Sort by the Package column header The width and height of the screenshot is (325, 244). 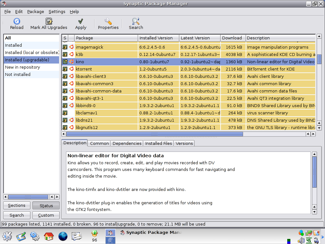tap(106, 38)
